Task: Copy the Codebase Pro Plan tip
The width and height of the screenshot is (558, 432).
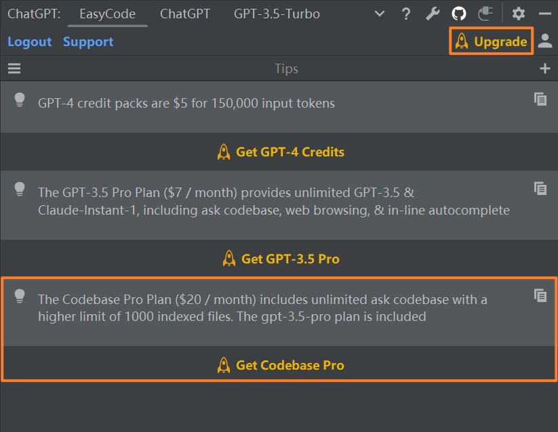Action: [x=540, y=295]
